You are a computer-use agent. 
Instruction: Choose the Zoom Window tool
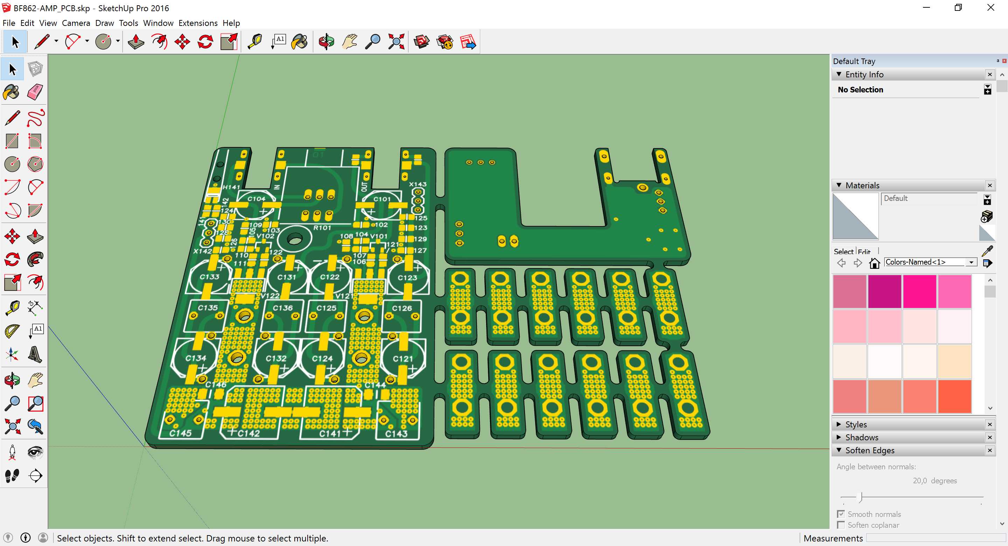(x=35, y=403)
